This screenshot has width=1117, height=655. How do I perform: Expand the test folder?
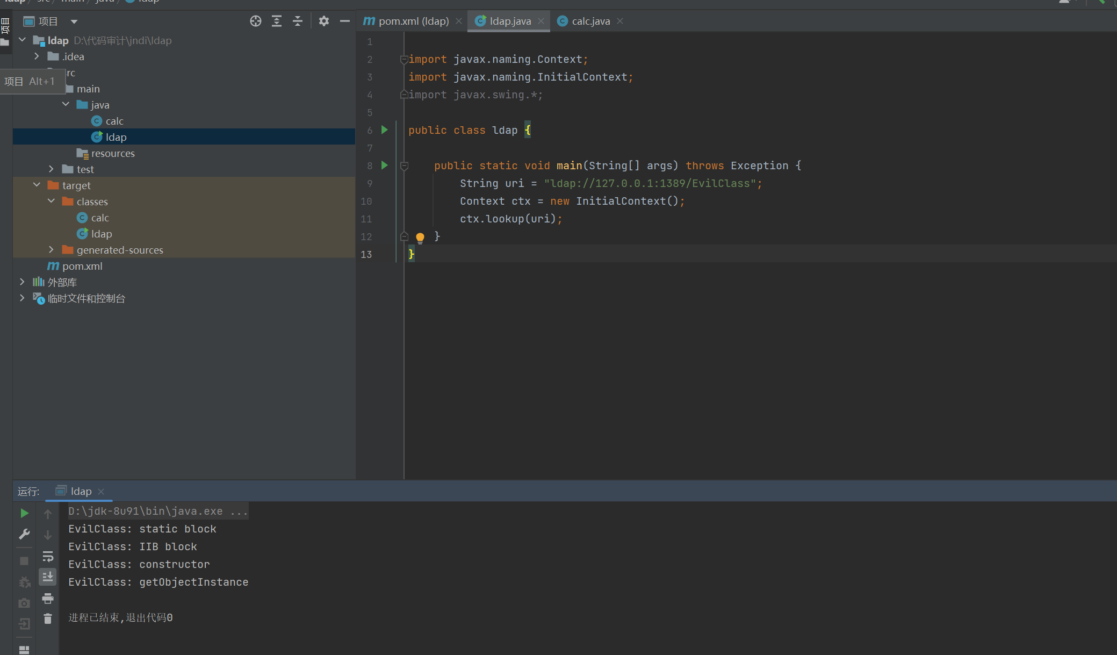click(x=51, y=169)
